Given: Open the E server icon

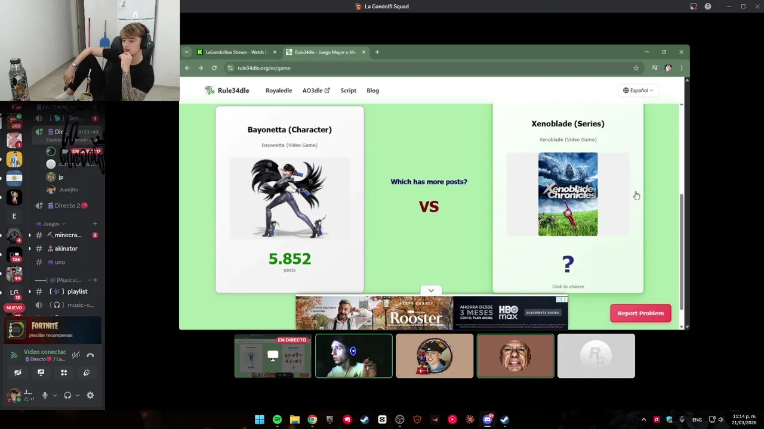Looking at the screenshot, I should (x=14, y=216).
